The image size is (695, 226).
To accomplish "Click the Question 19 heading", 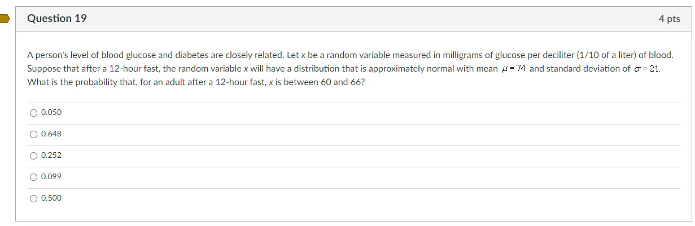I will [x=57, y=19].
